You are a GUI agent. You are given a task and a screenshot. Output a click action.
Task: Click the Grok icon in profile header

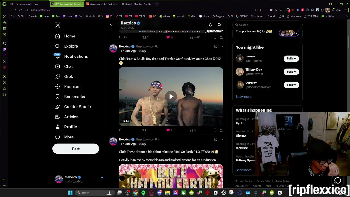[x=211, y=25]
